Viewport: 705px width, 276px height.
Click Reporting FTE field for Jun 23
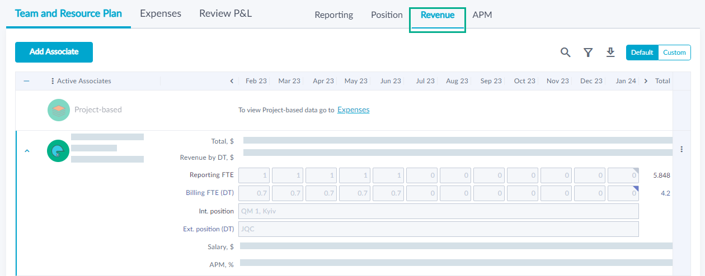click(x=389, y=175)
